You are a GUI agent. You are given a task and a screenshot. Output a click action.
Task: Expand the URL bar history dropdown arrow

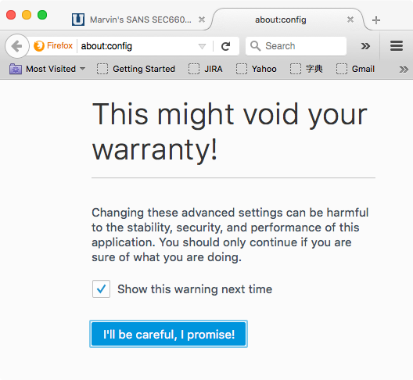pos(202,46)
